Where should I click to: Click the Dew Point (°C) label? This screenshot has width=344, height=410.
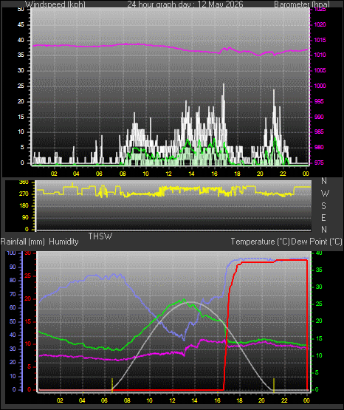(317, 242)
